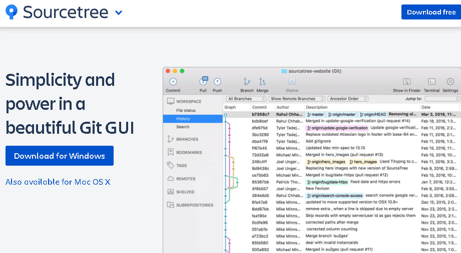This screenshot has height=253, width=461.
Task: Click the Push toolbar icon
Action: point(217,82)
